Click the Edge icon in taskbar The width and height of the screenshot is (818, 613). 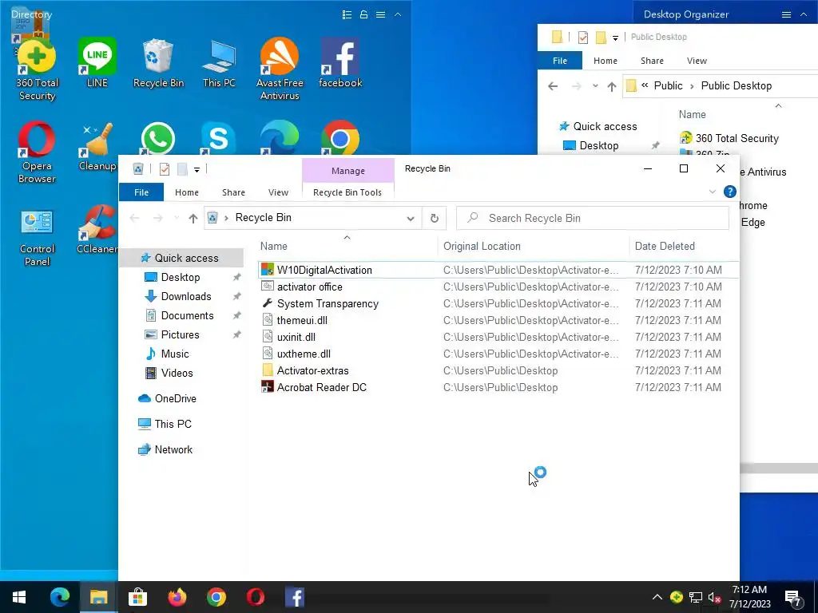pos(59,597)
